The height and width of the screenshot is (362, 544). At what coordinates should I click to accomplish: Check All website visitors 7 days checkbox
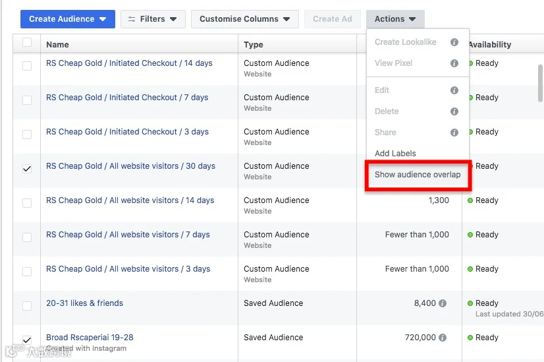27,237
